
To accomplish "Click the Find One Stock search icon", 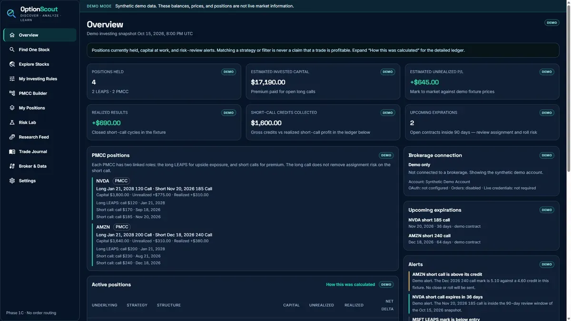I will pyautogui.click(x=12, y=49).
